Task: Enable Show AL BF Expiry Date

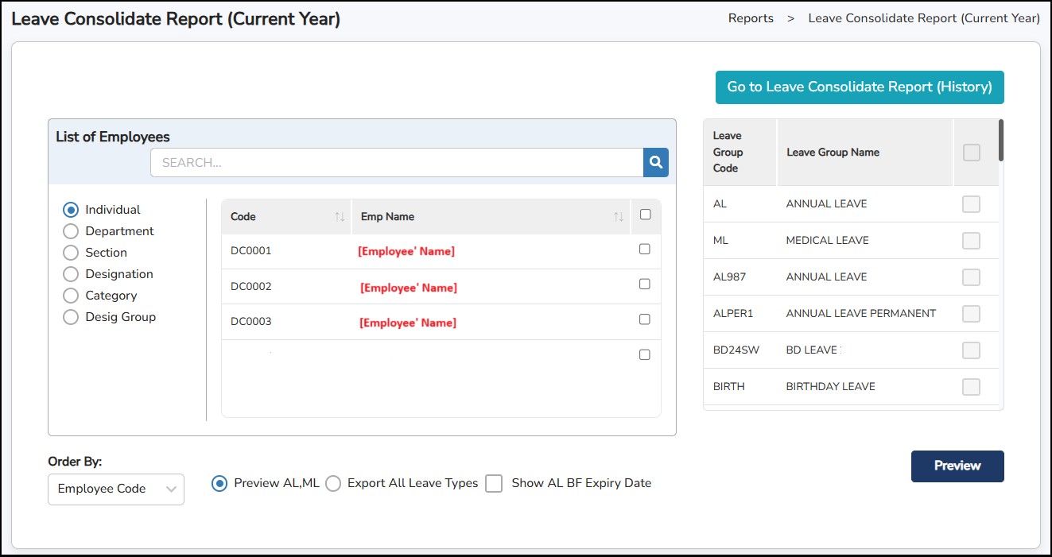Action: click(494, 483)
